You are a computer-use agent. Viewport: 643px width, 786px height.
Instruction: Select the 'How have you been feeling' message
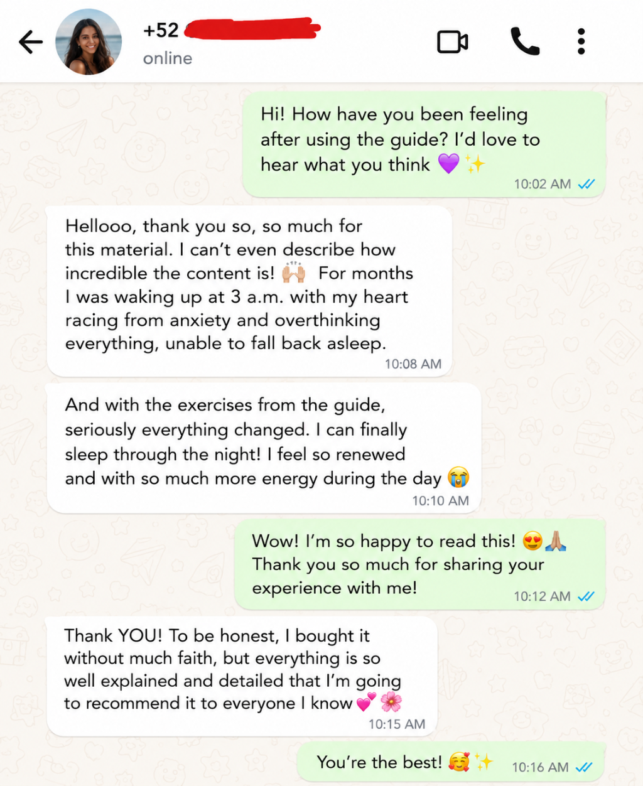click(424, 145)
